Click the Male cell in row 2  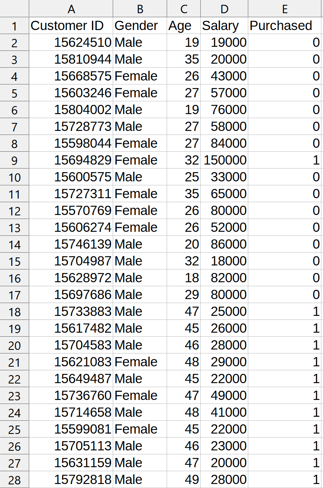pos(139,42)
